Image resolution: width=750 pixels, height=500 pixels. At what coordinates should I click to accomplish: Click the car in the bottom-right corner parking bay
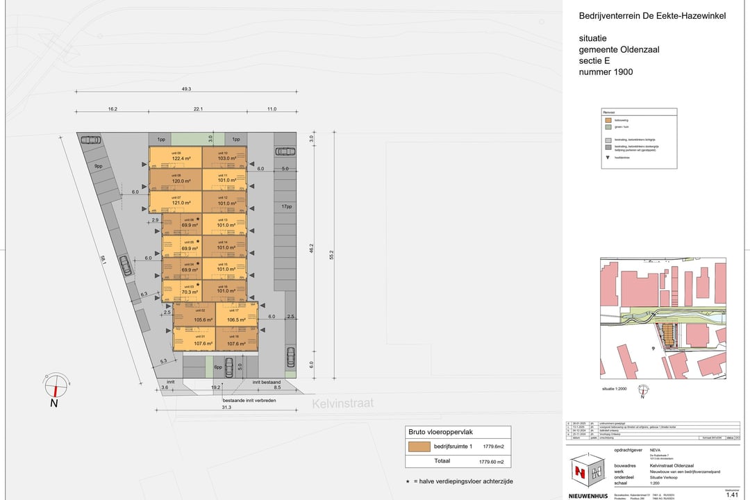click(291, 357)
